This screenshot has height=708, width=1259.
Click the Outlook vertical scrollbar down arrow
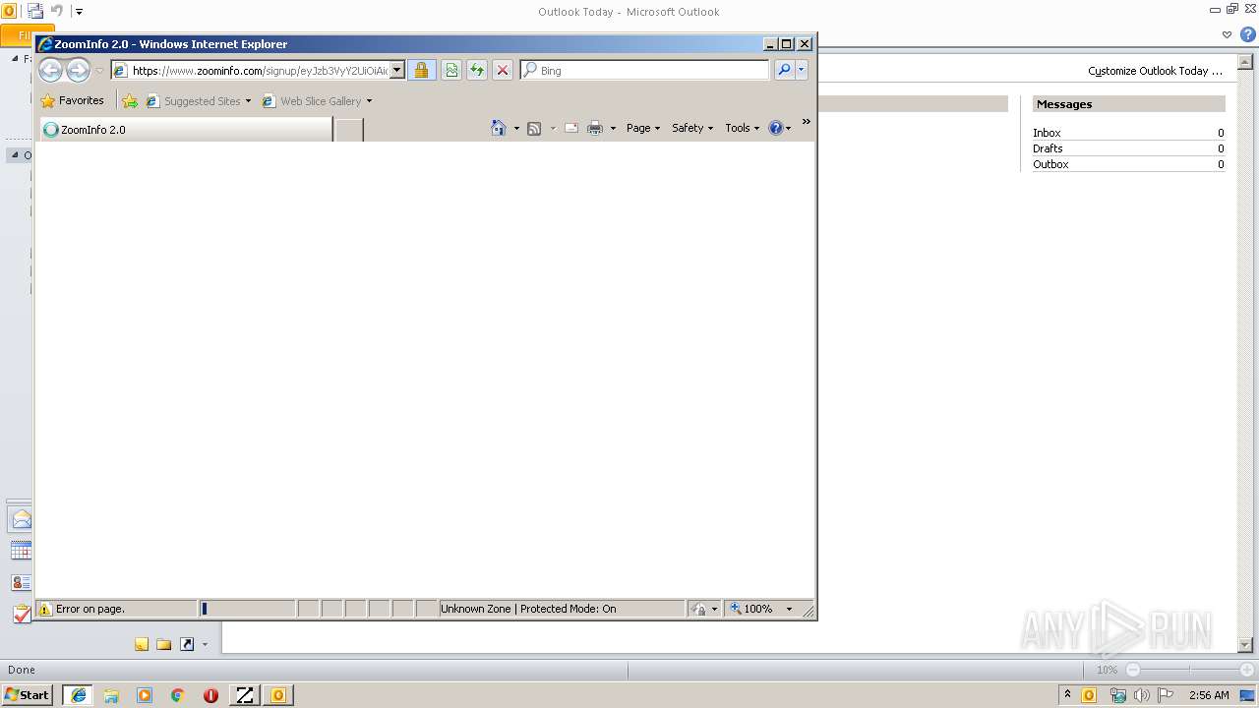(x=1244, y=645)
